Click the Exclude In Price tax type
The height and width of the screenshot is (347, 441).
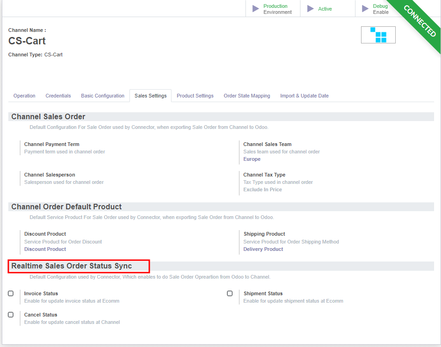263,189
